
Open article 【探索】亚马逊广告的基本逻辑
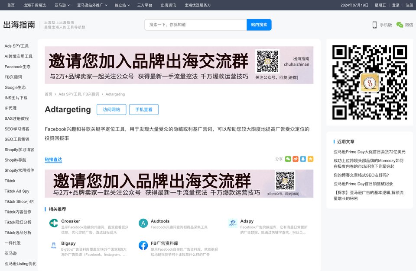368,195
